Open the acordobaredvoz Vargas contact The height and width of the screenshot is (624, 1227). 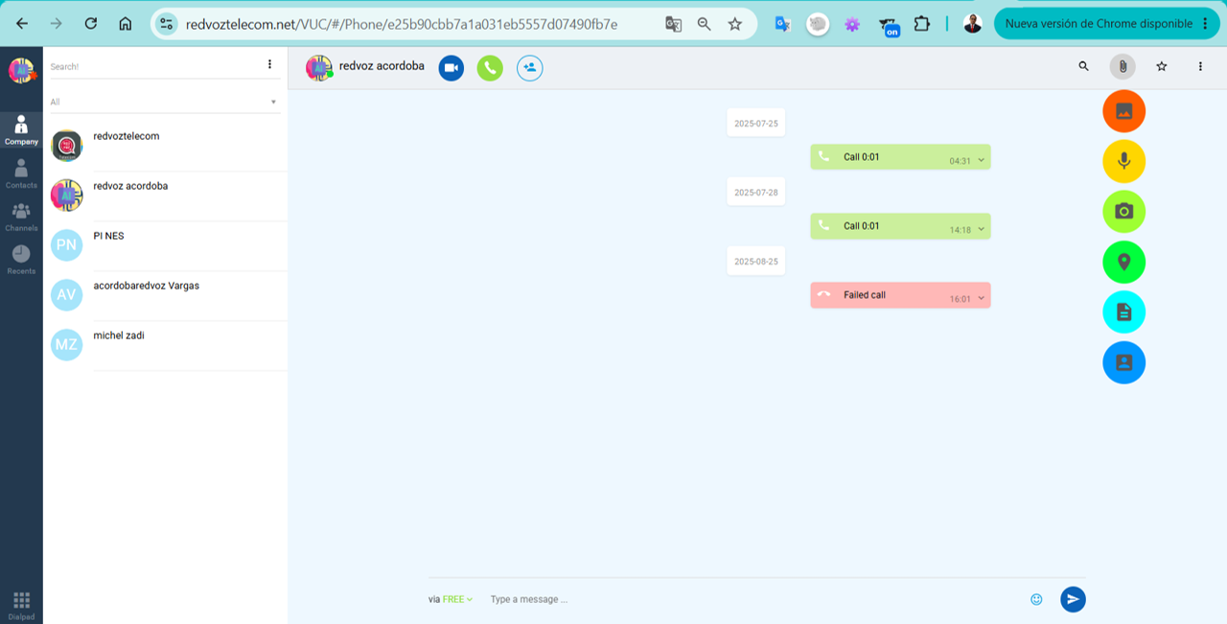(x=165, y=296)
